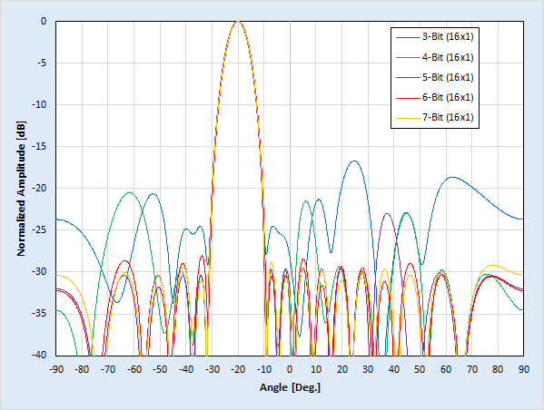Click the green 4-Bit legend line swatch

(x=408, y=57)
